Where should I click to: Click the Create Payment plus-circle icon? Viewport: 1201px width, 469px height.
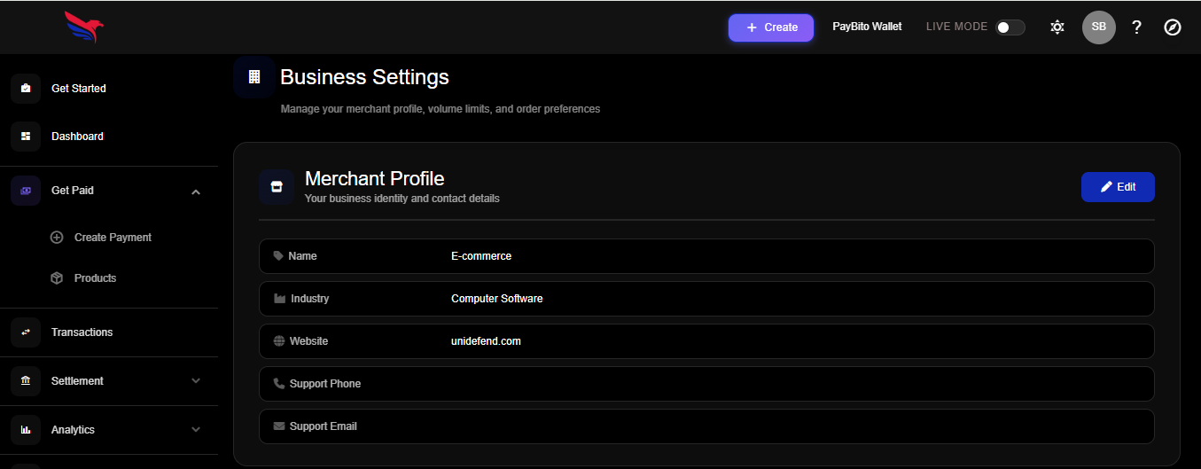pos(57,238)
